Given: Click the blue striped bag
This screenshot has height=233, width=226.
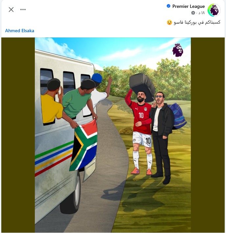Looking at the screenshot, I should coord(178,116).
